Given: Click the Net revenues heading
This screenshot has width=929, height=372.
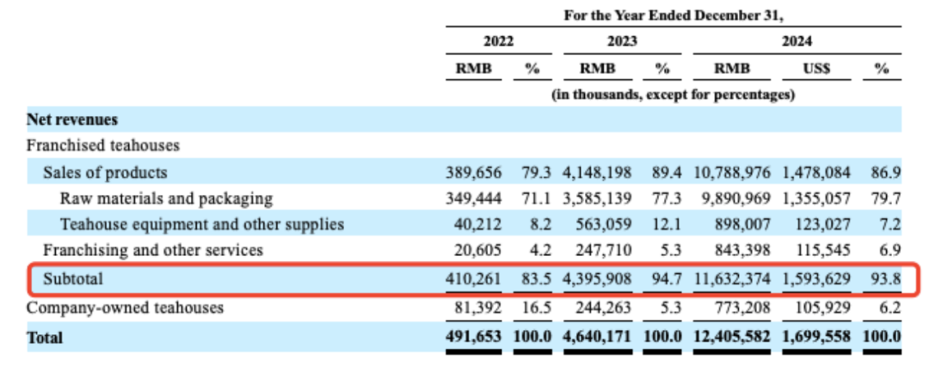Looking at the screenshot, I should point(71,119).
